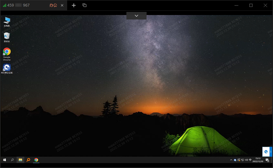The width and height of the screenshot is (273, 168).
Task: Select the 向日葵企业版 desktop shortcut
Action: 7,69
